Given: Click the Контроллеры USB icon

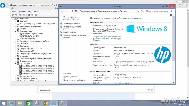Looking at the screenshot, I should pos(18,51).
